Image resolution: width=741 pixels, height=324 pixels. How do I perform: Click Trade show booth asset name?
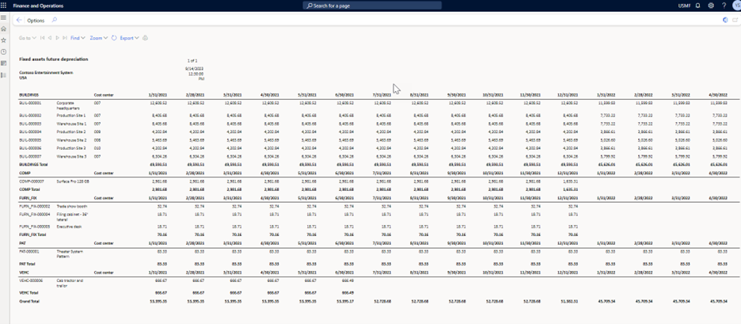(72, 206)
